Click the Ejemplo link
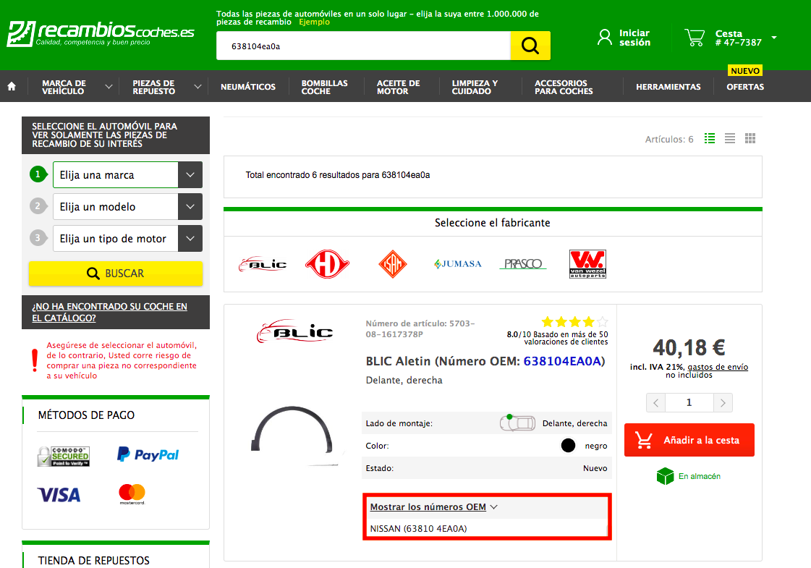The image size is (811, 568). point(314,22)
